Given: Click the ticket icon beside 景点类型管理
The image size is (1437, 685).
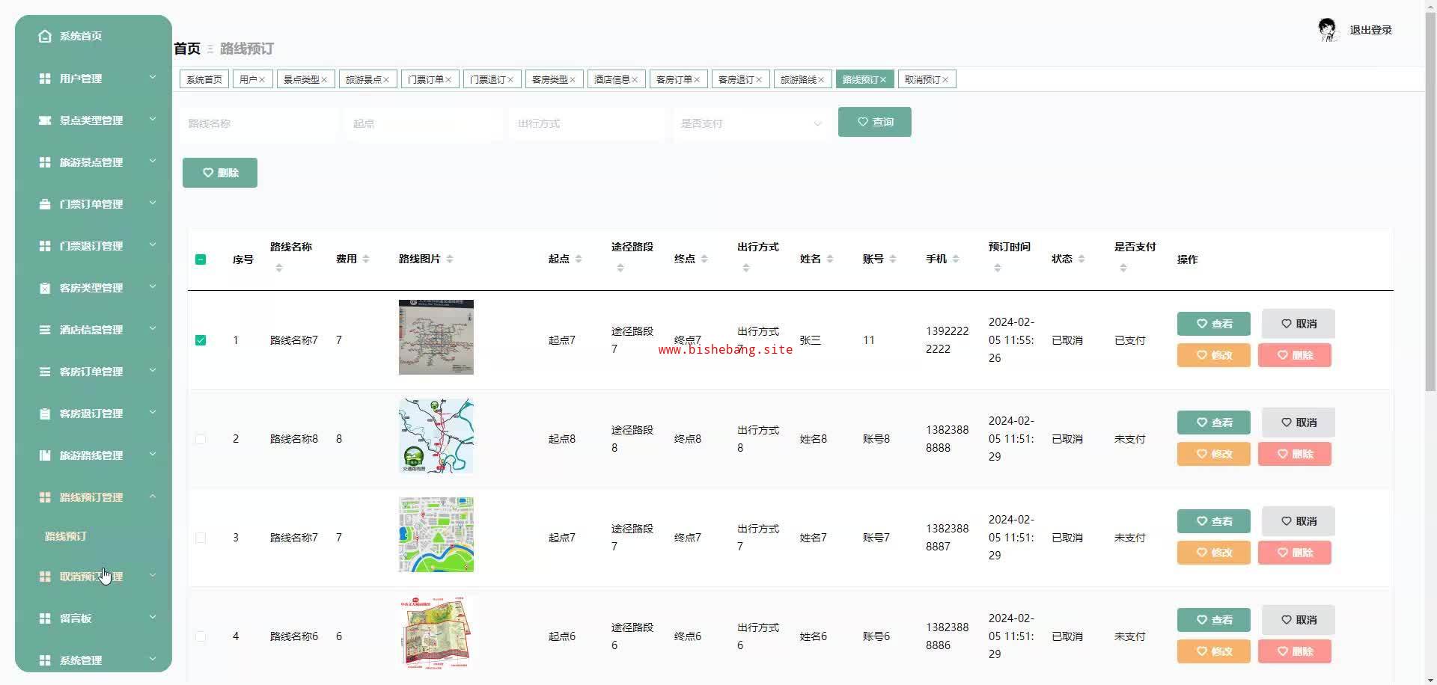Looking at the screenshot, I should pos(45,120).
